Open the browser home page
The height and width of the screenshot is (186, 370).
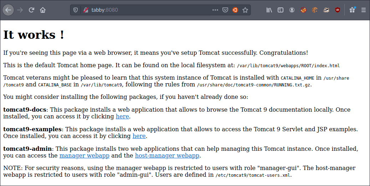(x=43, y=10)
